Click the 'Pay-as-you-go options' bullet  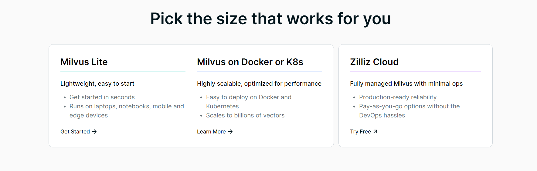click(x=409, y=111)
